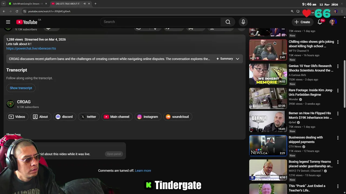The width and height of the screenshot is (346, 194).
Task: Open the YouTube hamburger guide menu
Action: click(x=8, y=22)
